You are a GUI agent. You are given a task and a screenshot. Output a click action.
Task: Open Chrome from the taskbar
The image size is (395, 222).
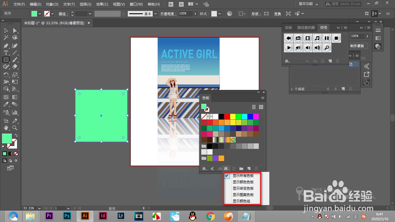211,216
